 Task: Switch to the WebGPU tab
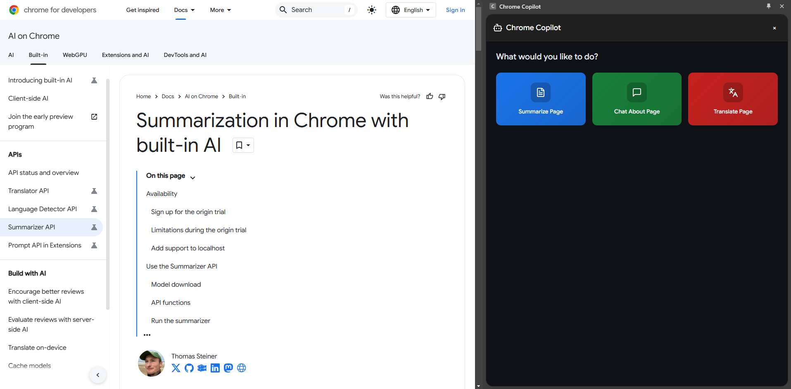[x=75, y=55]
